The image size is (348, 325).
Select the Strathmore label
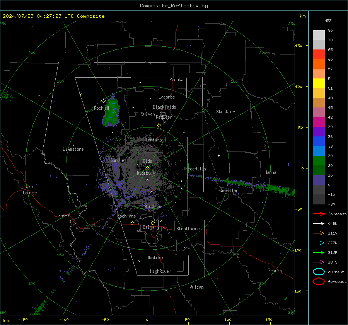point(188,229)
